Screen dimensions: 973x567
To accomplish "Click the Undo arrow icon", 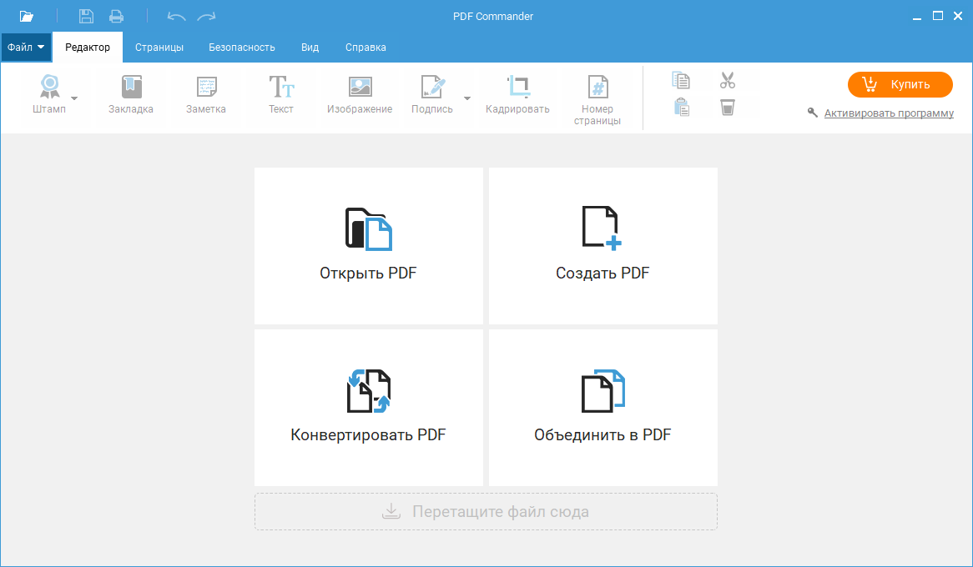I will tap(176, 17).
